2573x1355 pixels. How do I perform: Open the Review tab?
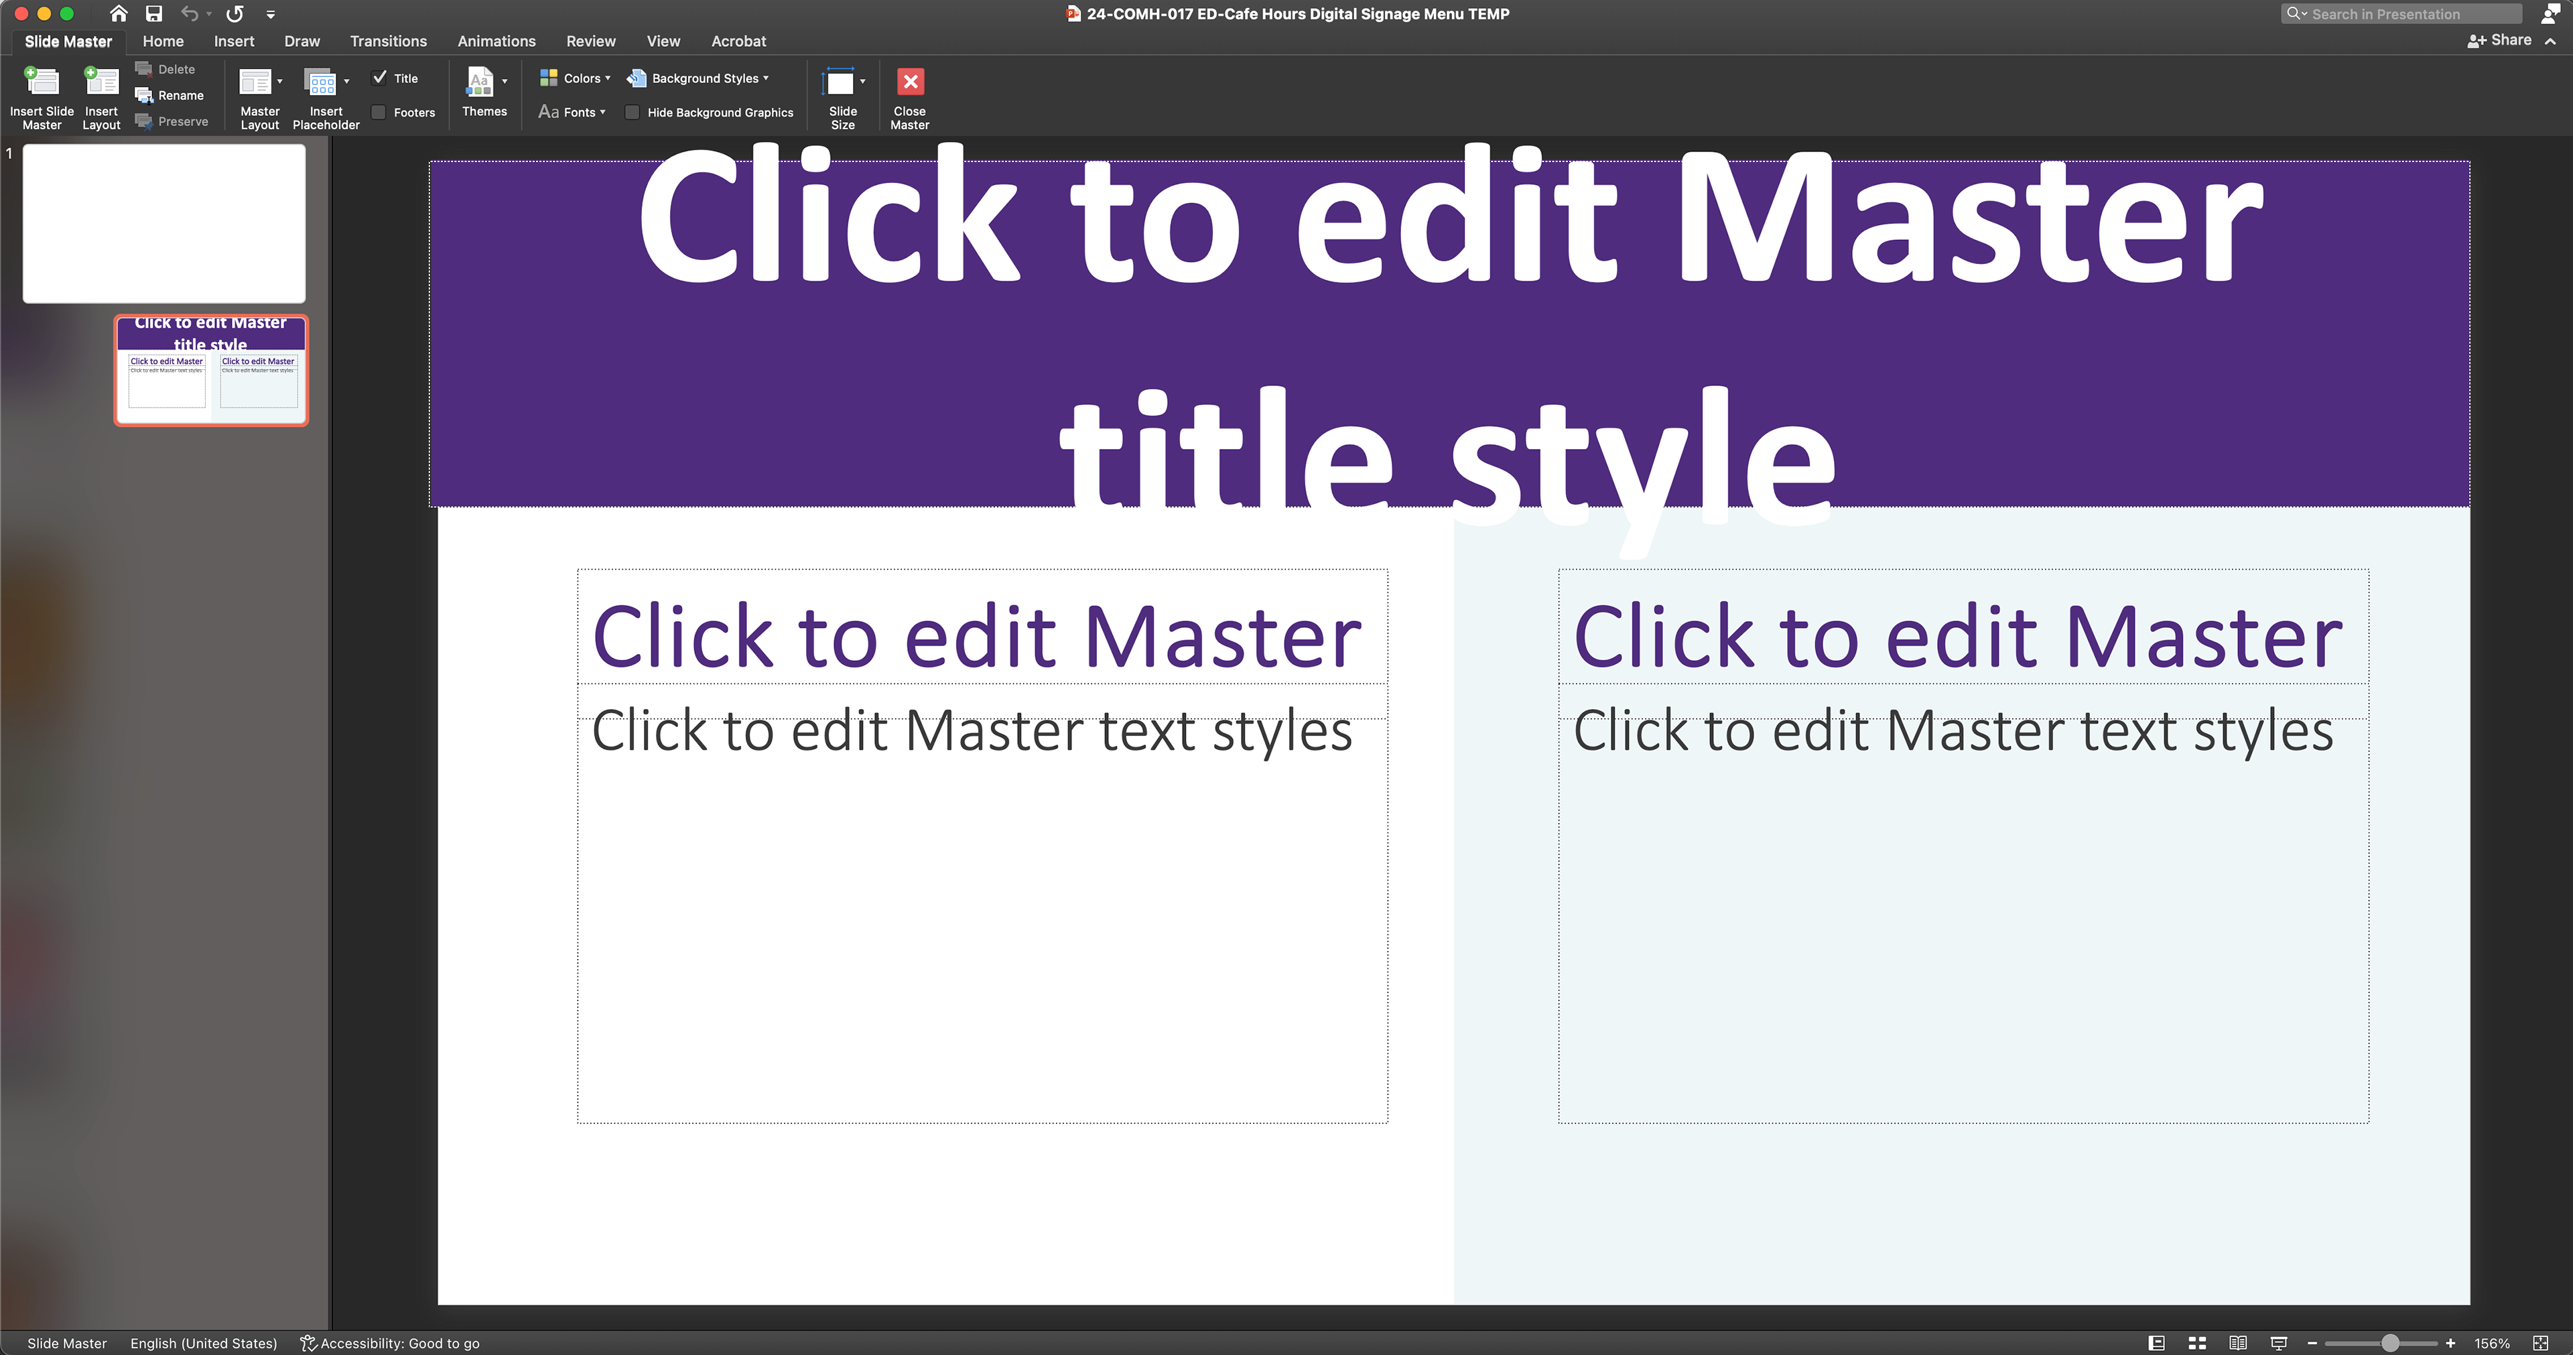[590, 41]
